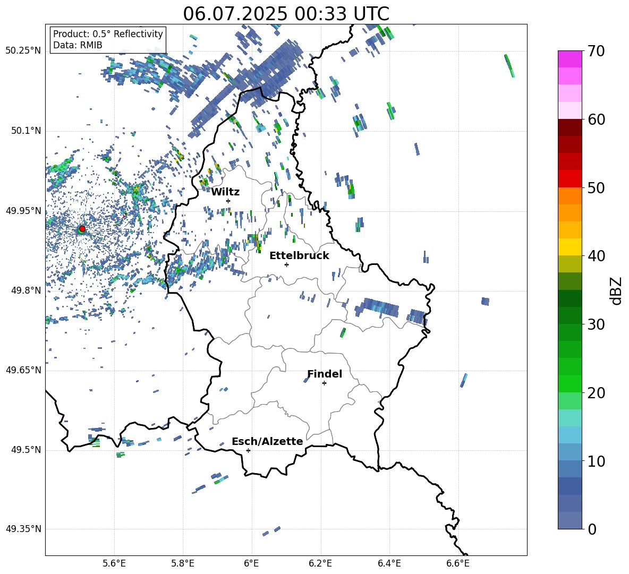This screenshot has height=574, width=629.
Task: Click the 40 tick on colorbar
Action: (x=596, y=256)
